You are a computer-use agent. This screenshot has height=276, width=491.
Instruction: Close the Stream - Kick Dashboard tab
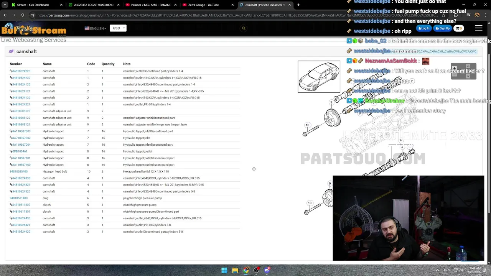(61, 5)
